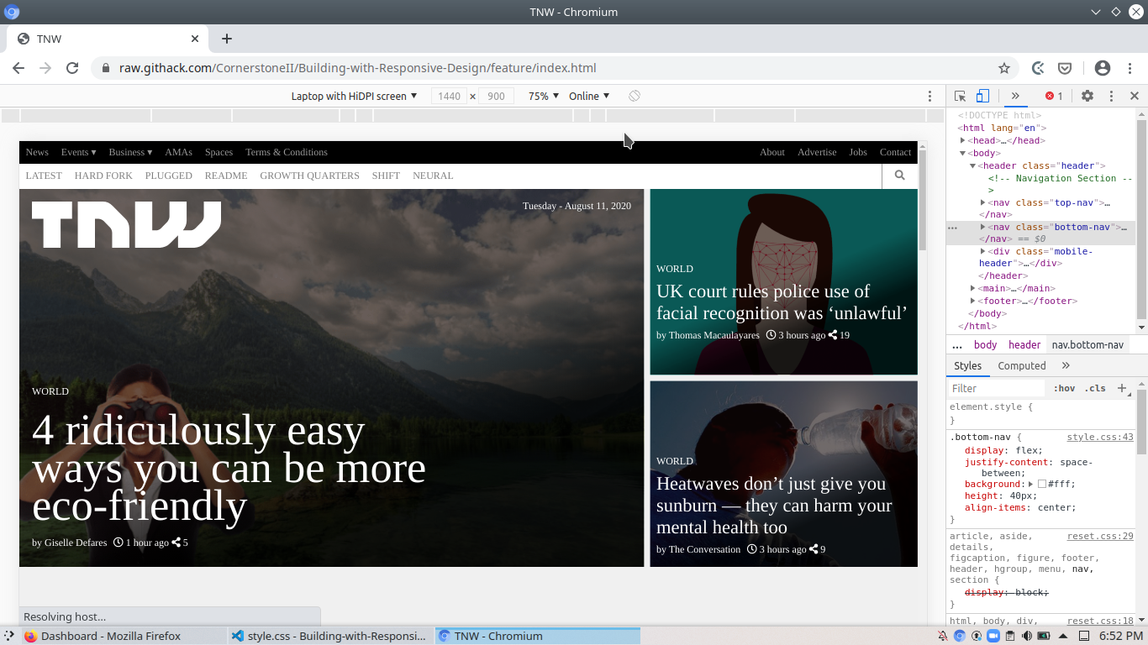Viewport: 1148px width, 645px height.
Task: Open the device selector 'Laptop with HiDPI screen'
Action: tap(354, 96)
